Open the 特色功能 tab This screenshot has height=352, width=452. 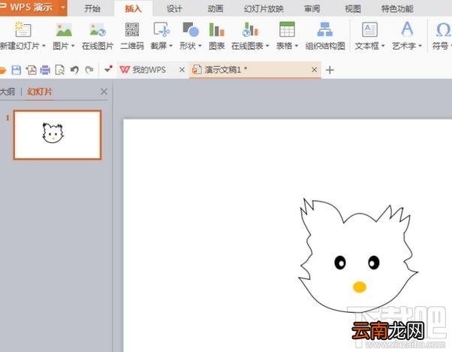coord(397,9)
